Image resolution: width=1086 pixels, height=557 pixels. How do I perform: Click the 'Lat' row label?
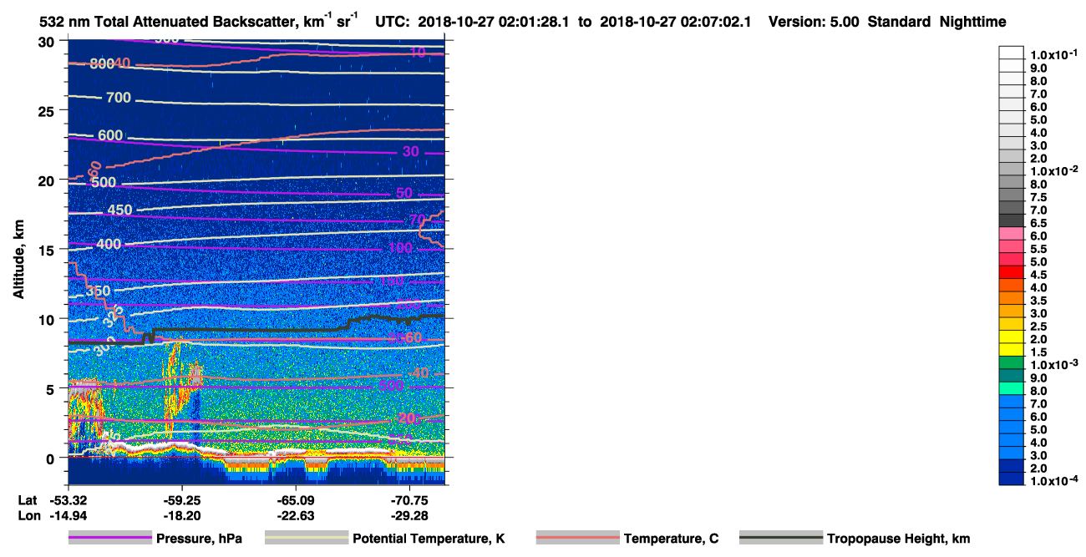pyautogui.click(x=28, y=500)
